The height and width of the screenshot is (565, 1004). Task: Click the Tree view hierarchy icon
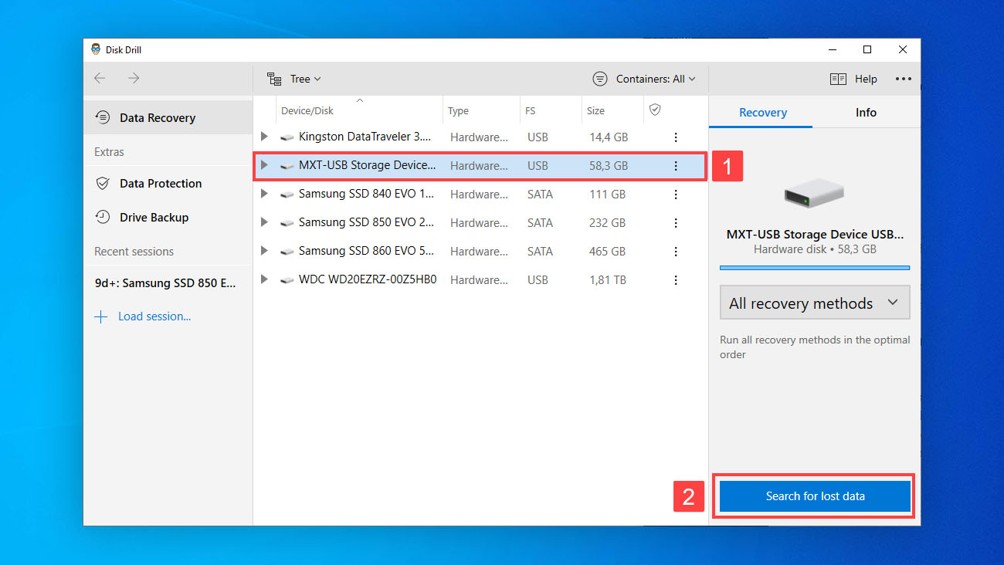pyautogui.click(x=274, y=79)
